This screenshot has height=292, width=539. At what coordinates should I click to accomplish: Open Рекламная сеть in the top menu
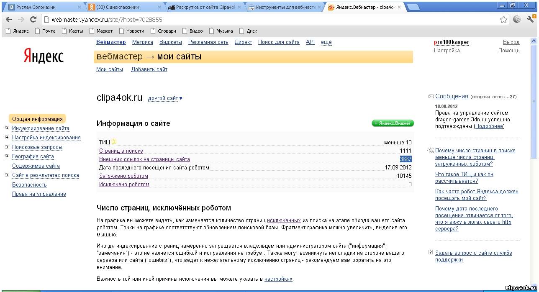(x=208, y=42)
